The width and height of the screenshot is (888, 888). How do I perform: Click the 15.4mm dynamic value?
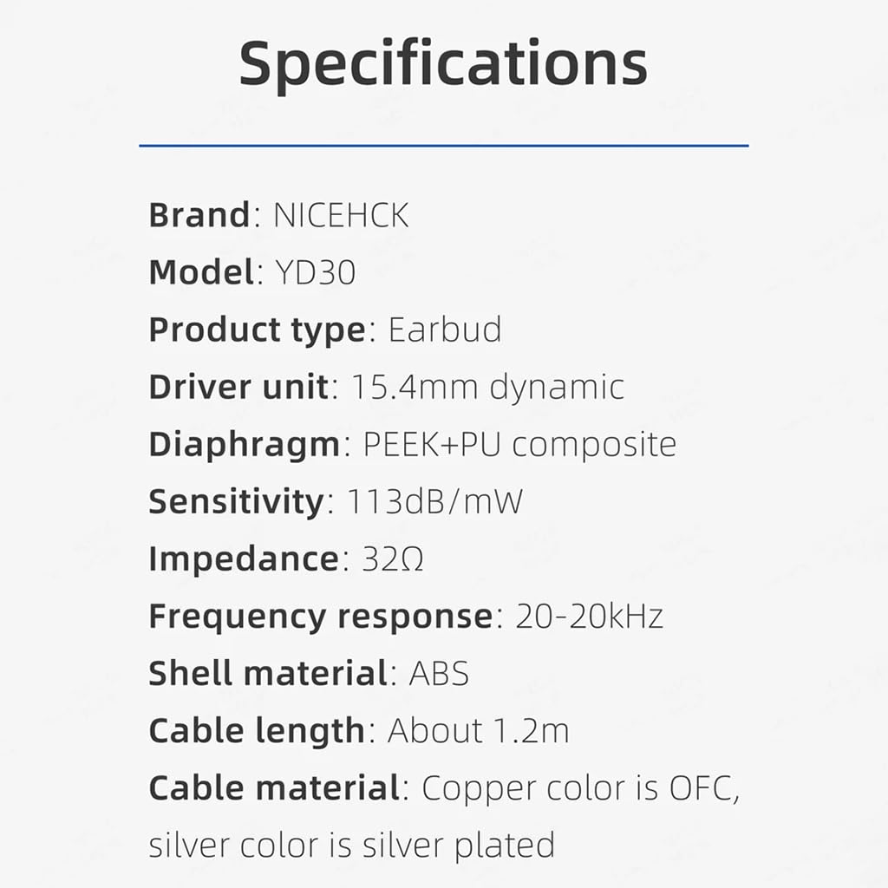[x=487, y=387]
